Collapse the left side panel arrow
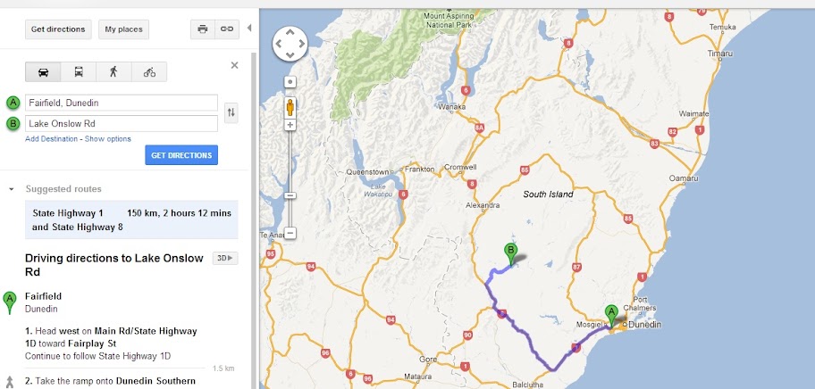Screen dimensions: 815x389 click(249, 29)
